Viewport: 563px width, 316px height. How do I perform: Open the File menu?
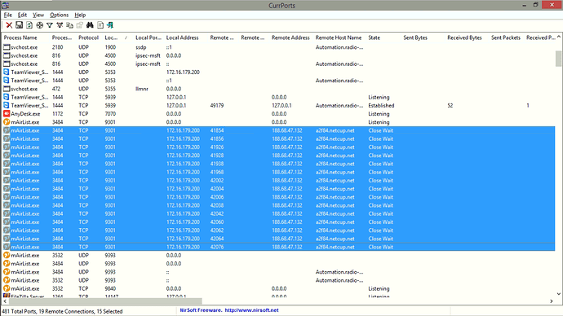[8, 15]
